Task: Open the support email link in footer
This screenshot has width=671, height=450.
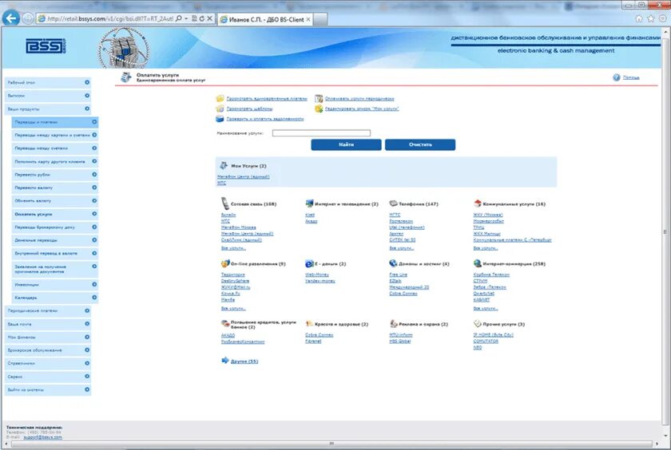Action: [42, 437]
